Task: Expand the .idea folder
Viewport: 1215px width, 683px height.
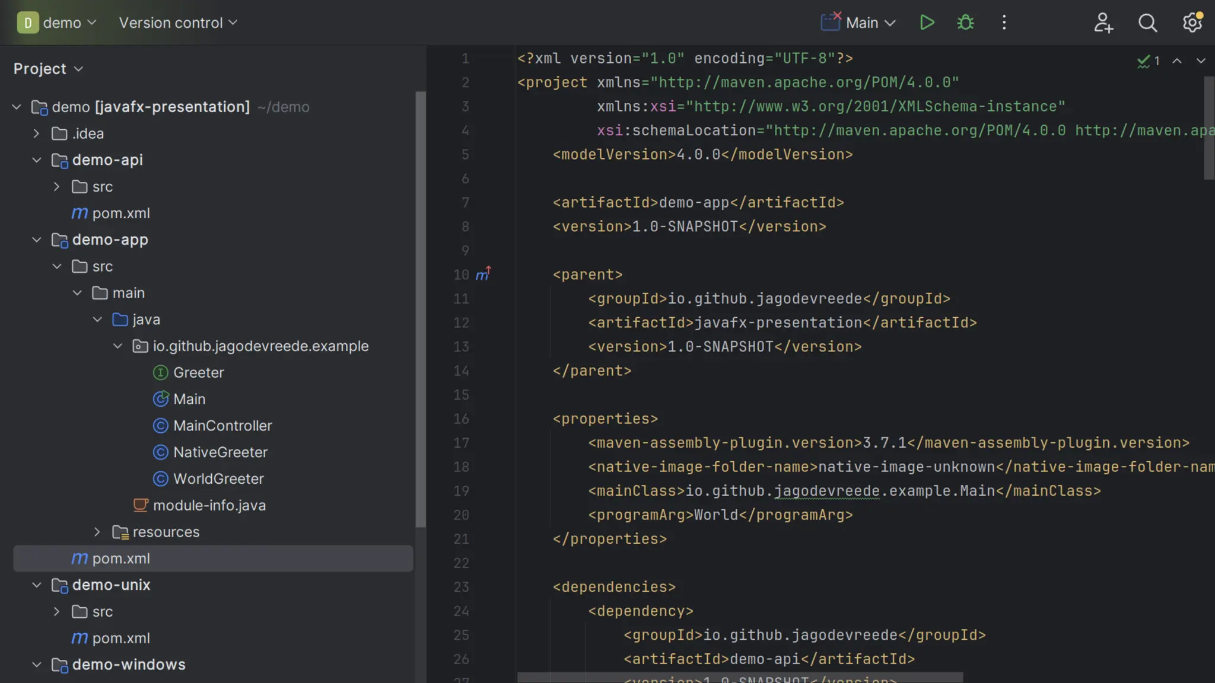Action: 36,133
